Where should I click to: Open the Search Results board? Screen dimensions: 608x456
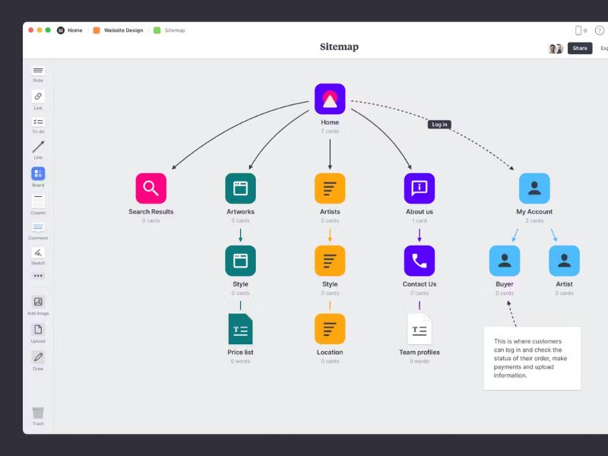tap(150, 188)
